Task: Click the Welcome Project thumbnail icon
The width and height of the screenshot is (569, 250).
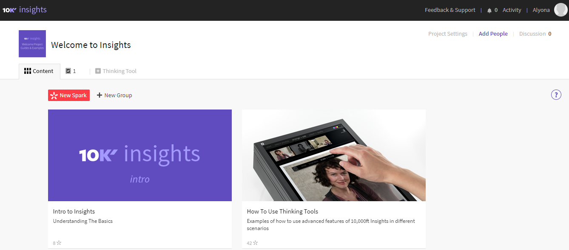Action: pyautogui.click(x=32, y=44)
